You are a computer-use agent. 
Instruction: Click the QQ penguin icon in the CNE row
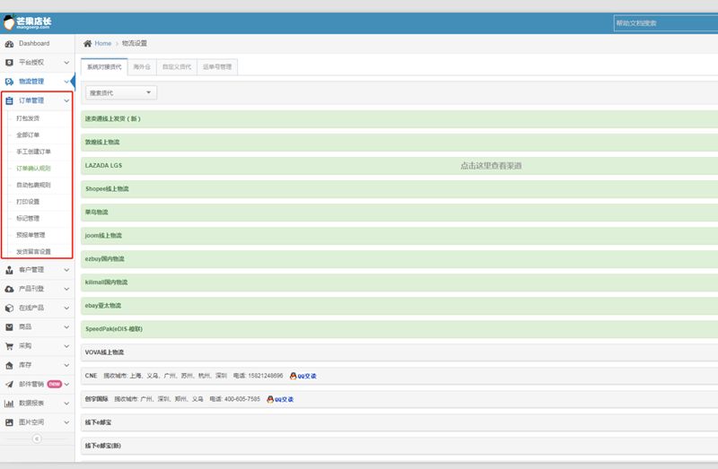(x=293, y=376)
